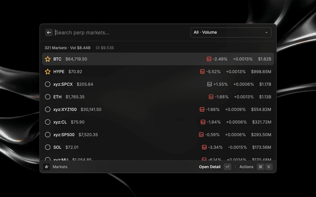
Task: Open the Actions menu
Action: pyautogui.click(x=246, y=167)
